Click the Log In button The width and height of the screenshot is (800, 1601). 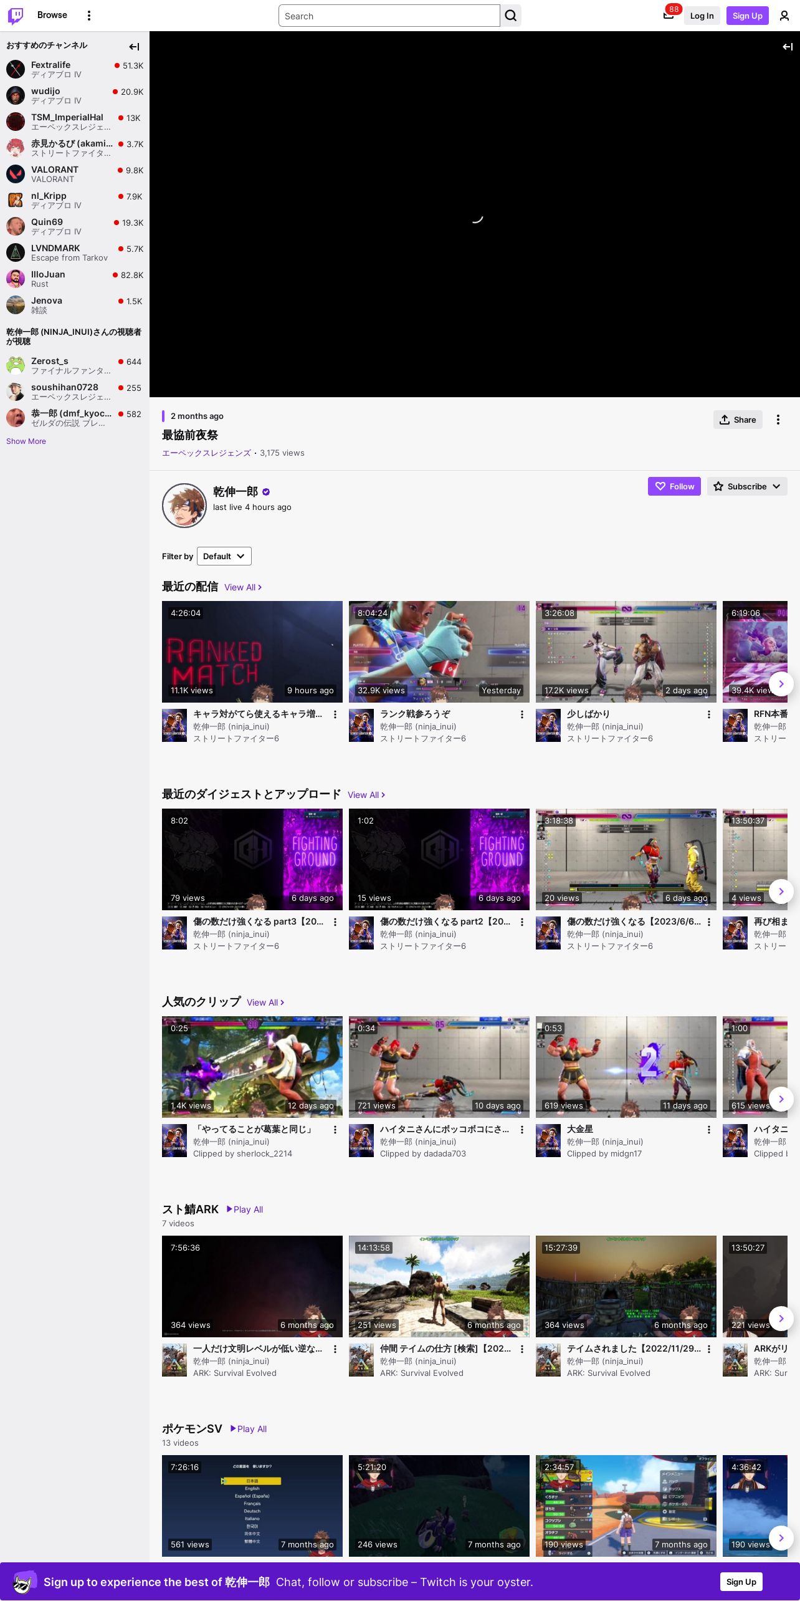tap(702, 16)
